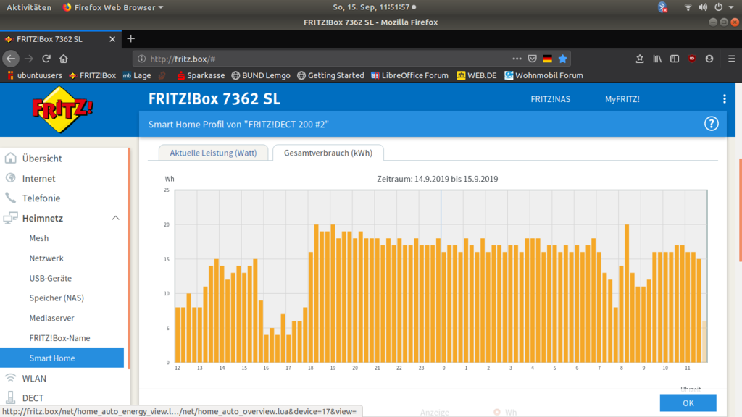Screen dimensions: 742x417
Task: Open the Sparkasse bookmark
Action: click(x=201, y=75)
